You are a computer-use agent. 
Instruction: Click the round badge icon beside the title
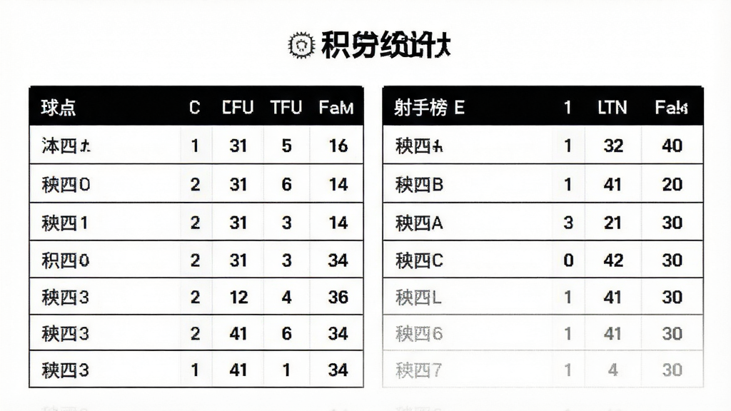coord(301,45)
